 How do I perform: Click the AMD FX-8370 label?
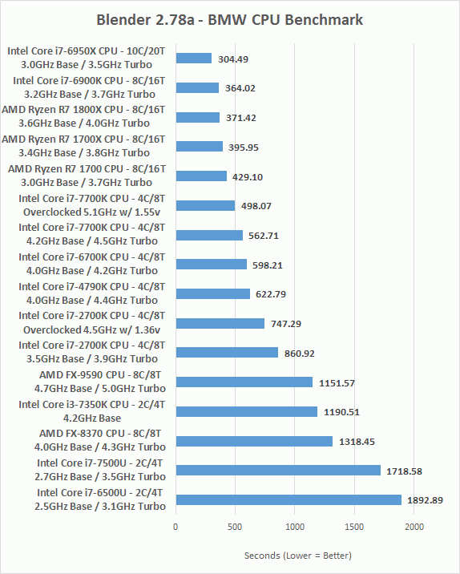pos(100,440)
